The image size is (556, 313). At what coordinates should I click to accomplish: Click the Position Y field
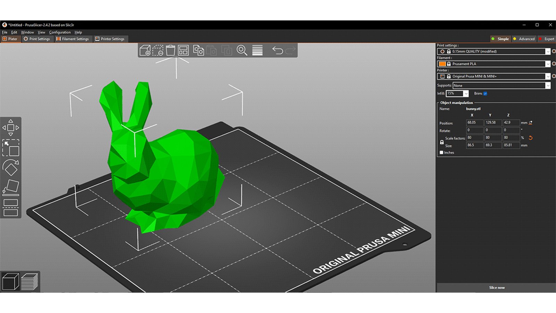(493, 122)
